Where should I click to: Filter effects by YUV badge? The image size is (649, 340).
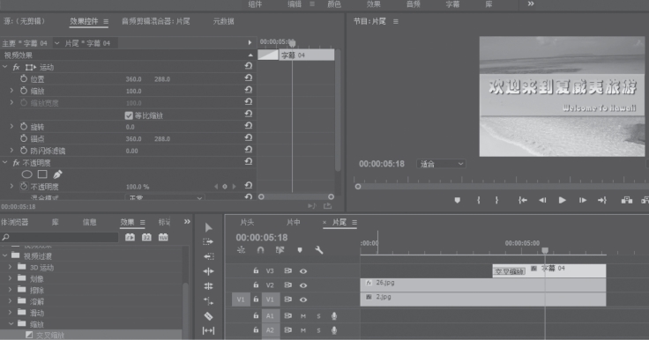163,237
